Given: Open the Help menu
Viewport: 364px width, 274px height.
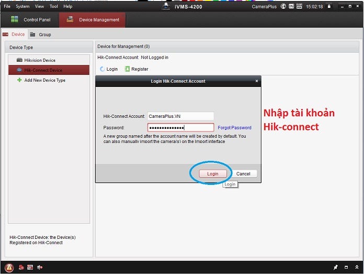Looking at the screenshot, I should [x=68, y=6].
